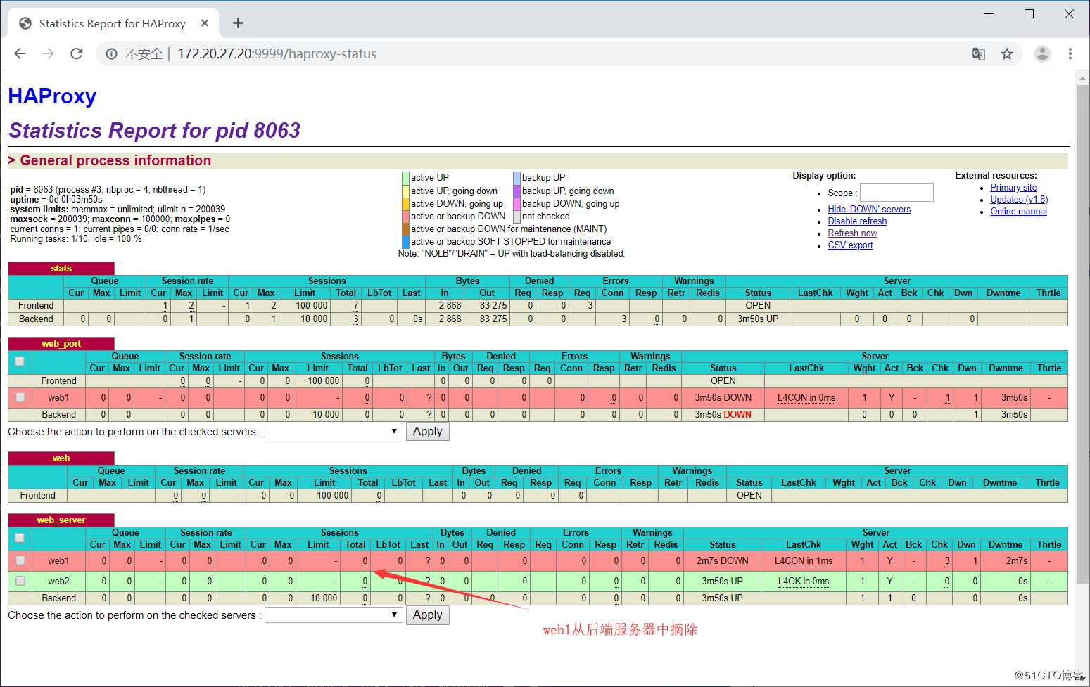Viewport: 1090px width, 687px height.
Task: Open the web_server proxy header link
Action: pos(61,520)
